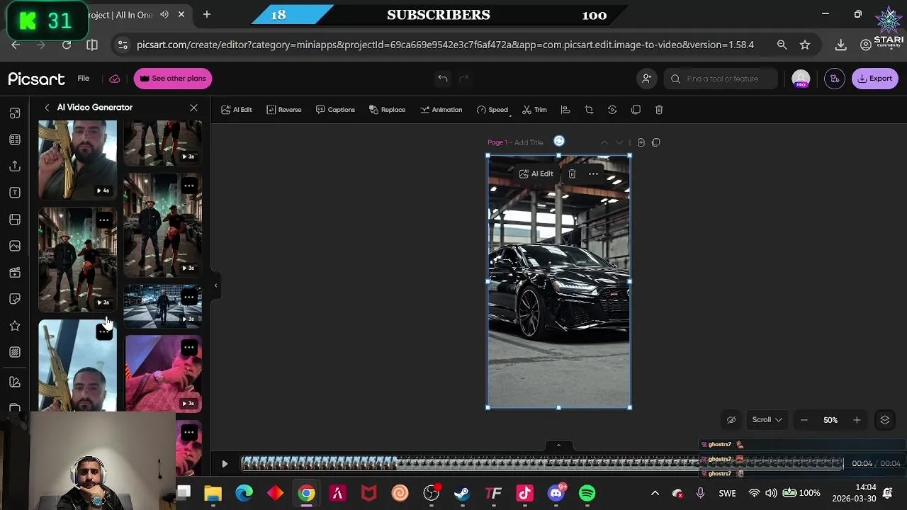The width and height of the screenshot is (907, 510).
Task: Open the uploads sidebar icon
Action: 15,166
